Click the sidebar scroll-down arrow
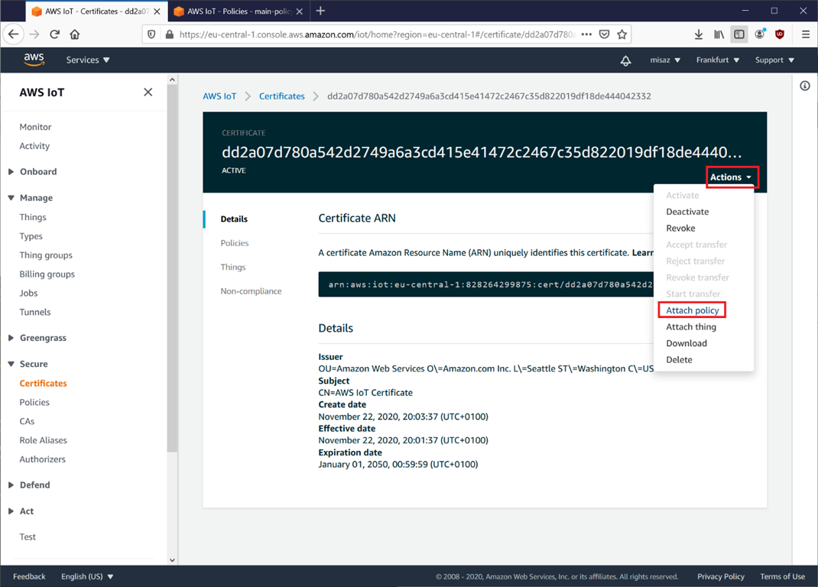The width and height of the screenshot is (818, 587). [172, 560]
